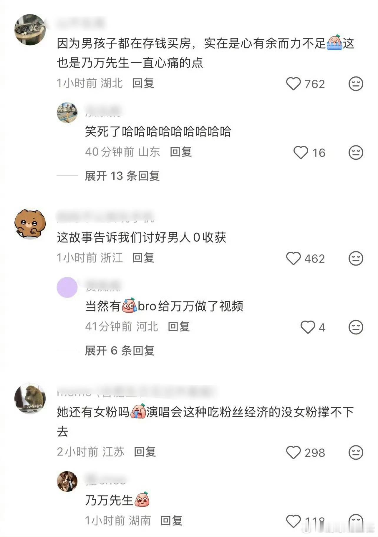Dislike the comment from 湖北
Viewport: 378px width, 537px height.
(356, 84)
